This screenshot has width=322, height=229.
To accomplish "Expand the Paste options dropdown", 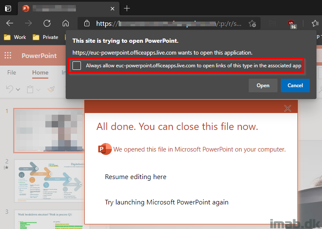I will (39, 90).
